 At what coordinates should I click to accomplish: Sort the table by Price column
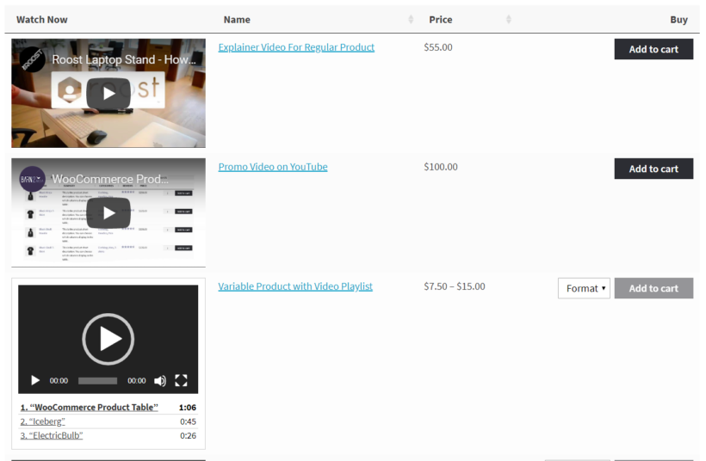click(508, 19)
